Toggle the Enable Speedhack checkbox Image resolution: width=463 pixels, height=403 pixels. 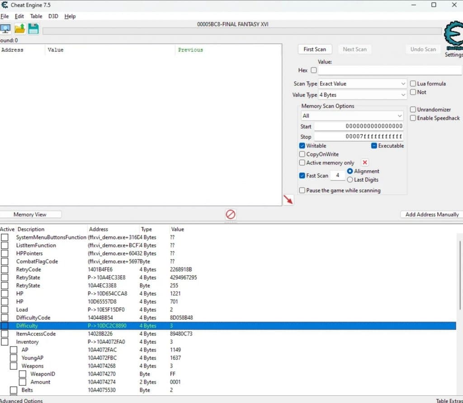(x=413, y=118)
